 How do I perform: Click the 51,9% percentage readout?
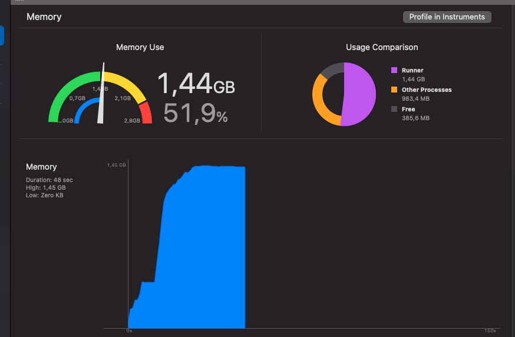196,113
